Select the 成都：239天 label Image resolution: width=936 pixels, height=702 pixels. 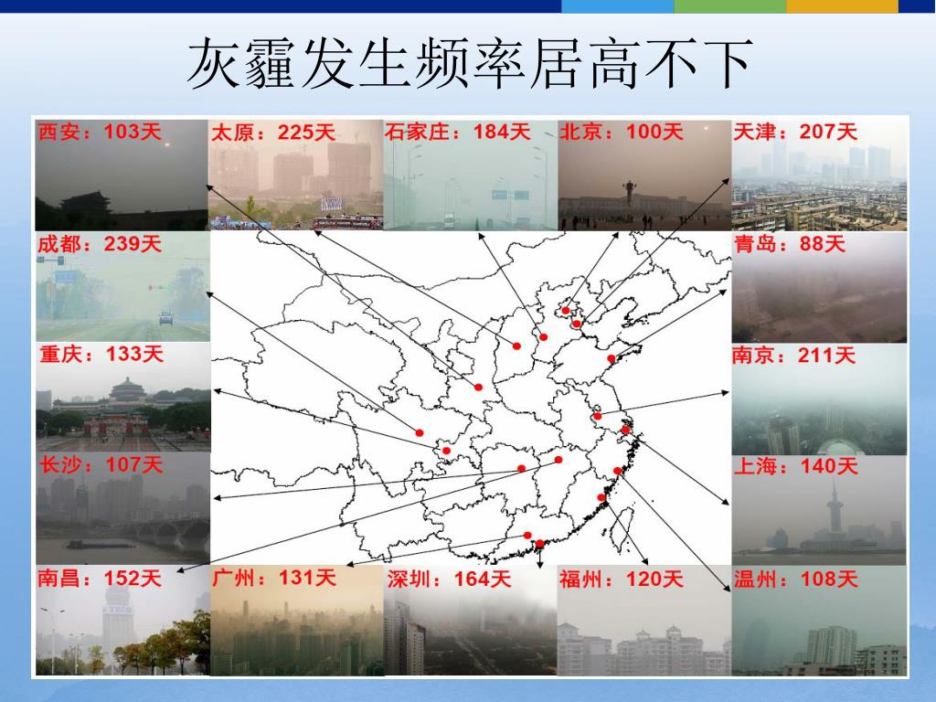click(x=100, y=243)
